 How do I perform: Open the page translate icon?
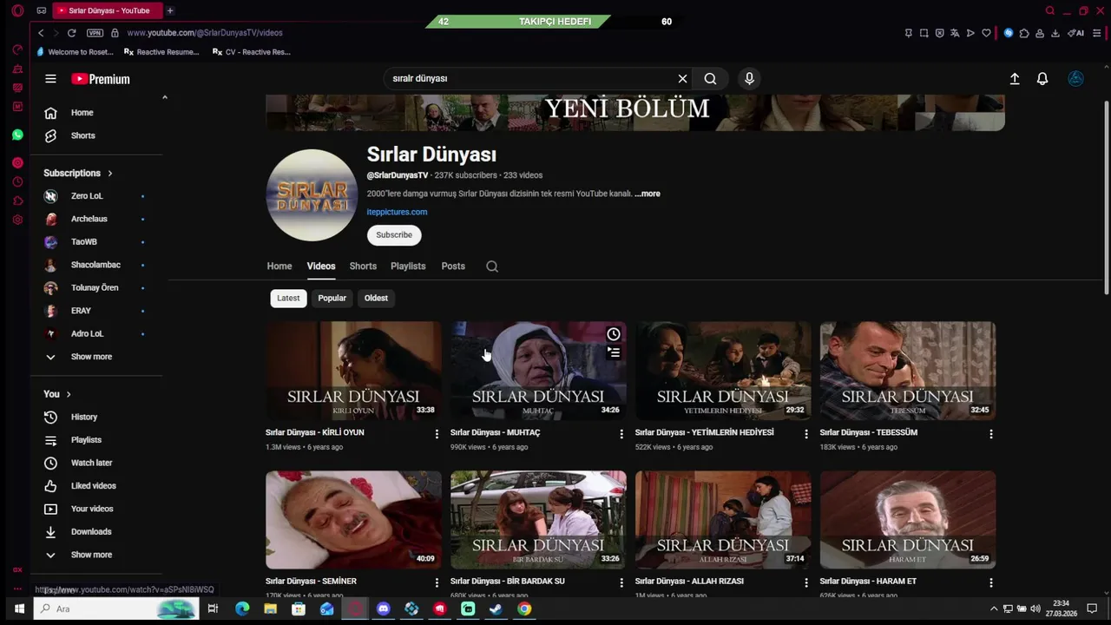pos(955,33)
